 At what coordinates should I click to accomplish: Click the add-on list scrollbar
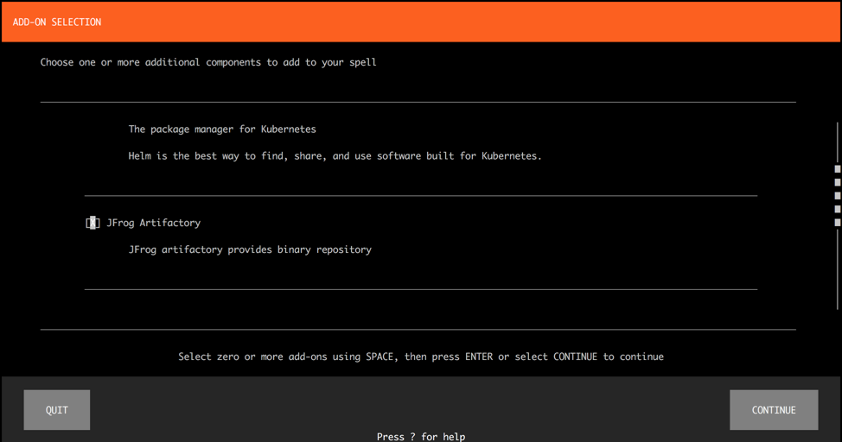837,216
